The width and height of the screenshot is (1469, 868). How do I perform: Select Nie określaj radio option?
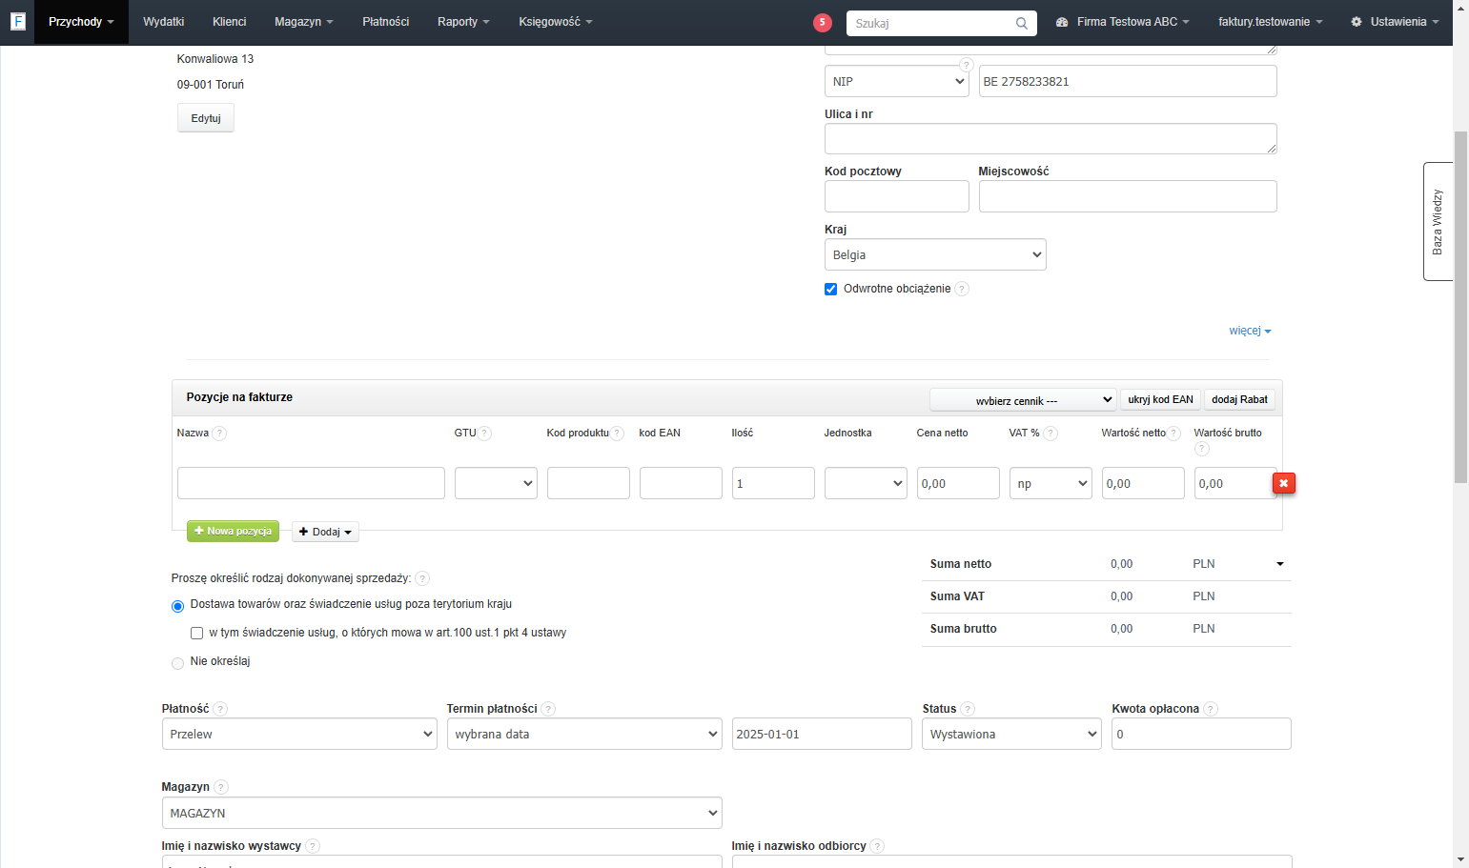point(177,663)
